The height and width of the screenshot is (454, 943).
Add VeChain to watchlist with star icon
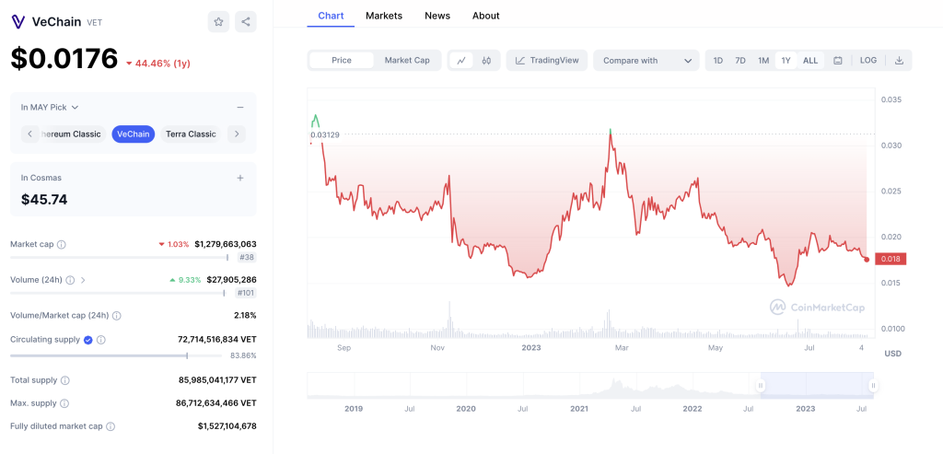pos(218,22)
